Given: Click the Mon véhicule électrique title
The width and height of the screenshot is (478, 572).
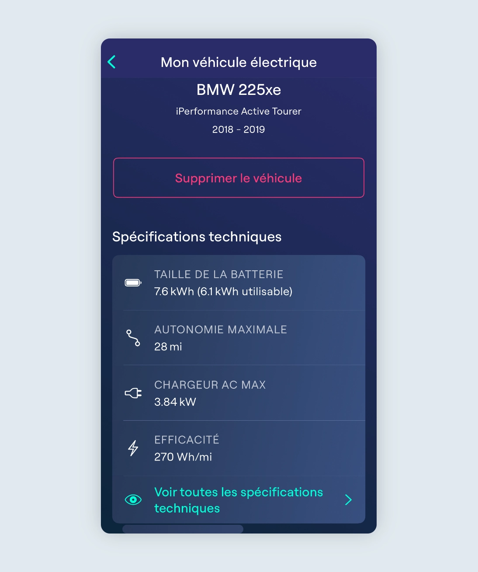Looking at the screenshot, I should point(239,63).
